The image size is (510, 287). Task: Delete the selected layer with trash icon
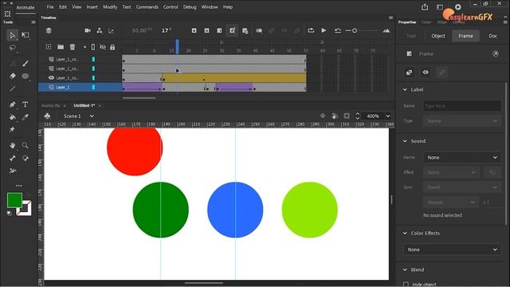coord(73,47)
